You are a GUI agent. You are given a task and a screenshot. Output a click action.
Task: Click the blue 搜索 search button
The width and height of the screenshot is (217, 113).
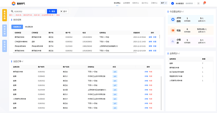point(52,12)
